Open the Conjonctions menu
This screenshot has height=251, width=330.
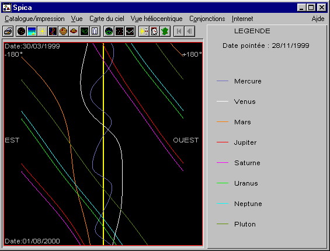point(207,19)
